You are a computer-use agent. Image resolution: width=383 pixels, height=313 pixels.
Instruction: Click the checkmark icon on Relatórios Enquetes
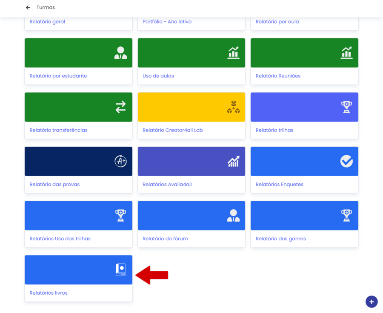[x=346, y=161]
